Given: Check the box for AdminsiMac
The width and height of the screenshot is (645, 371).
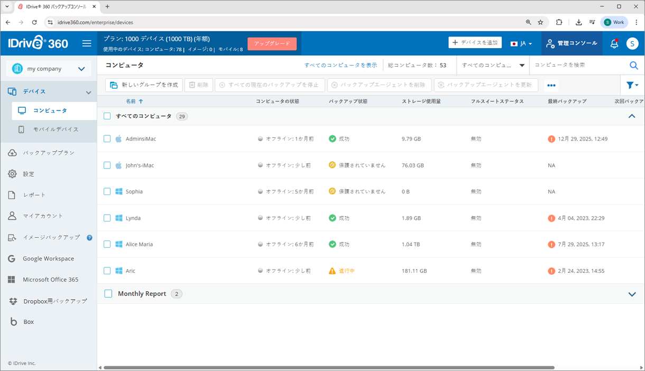Looking at the screenshot, I should coord(107,139).
